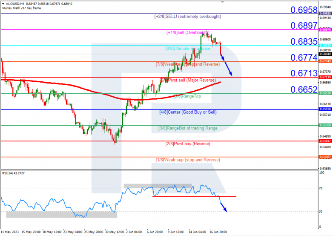Click the RSI 70 level scale value
This screenshot has width=333, height=236.
point(321,188)
